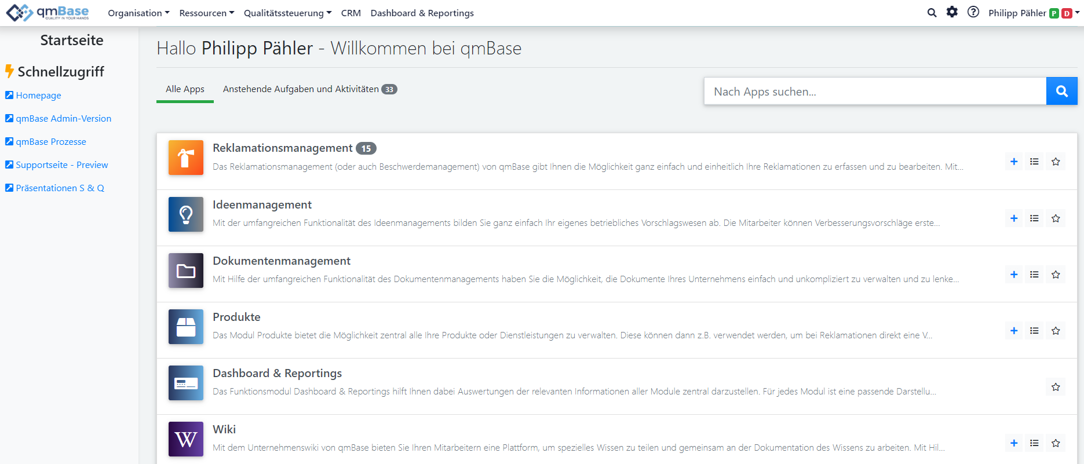This screenshot has width=1084, height=464.
Task: Show the list view for Reklamationsmanagement
Action: tap(1034, 162)
